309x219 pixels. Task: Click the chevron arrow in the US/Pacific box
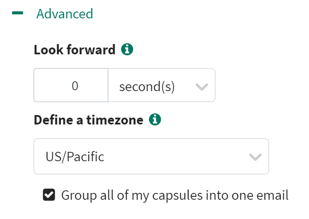pyautogui.click(x=255, y=157)
